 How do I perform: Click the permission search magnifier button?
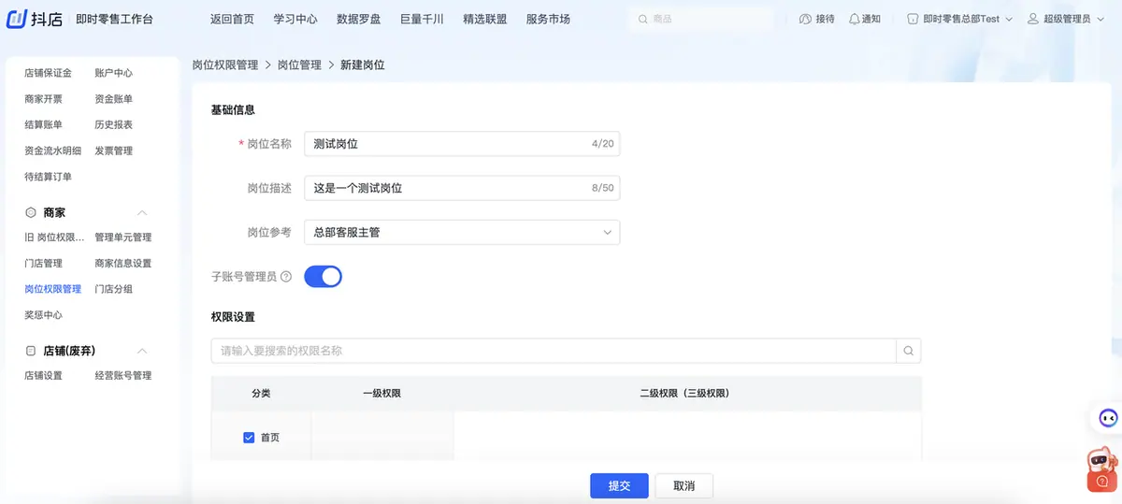[x=908, y=351]
